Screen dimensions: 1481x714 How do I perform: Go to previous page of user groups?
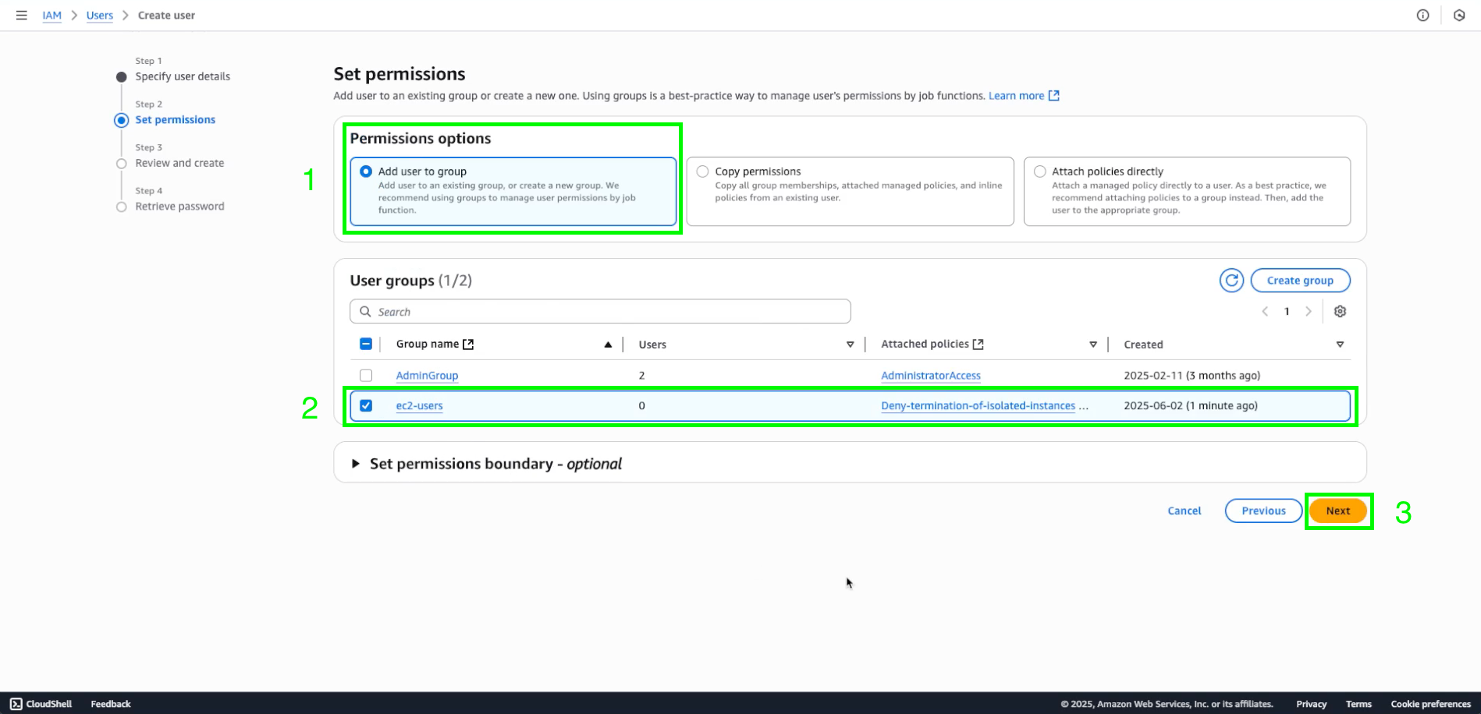tap(1265, 311)
